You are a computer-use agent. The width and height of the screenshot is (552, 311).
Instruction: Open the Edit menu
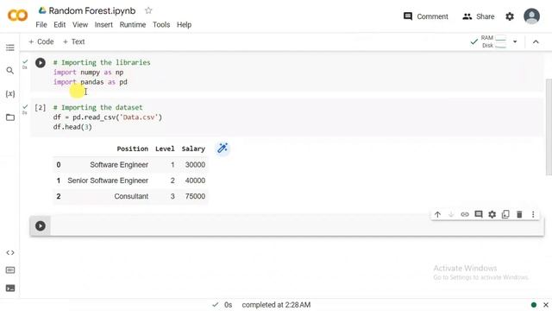pyautogui.click(x=60, y=25)
